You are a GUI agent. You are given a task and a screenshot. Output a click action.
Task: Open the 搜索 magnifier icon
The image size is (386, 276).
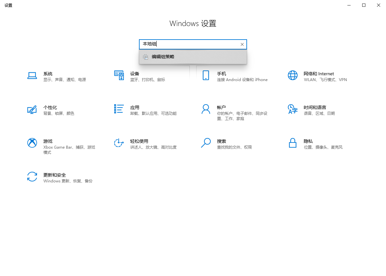pyautogui.click(x=206, y=143)
